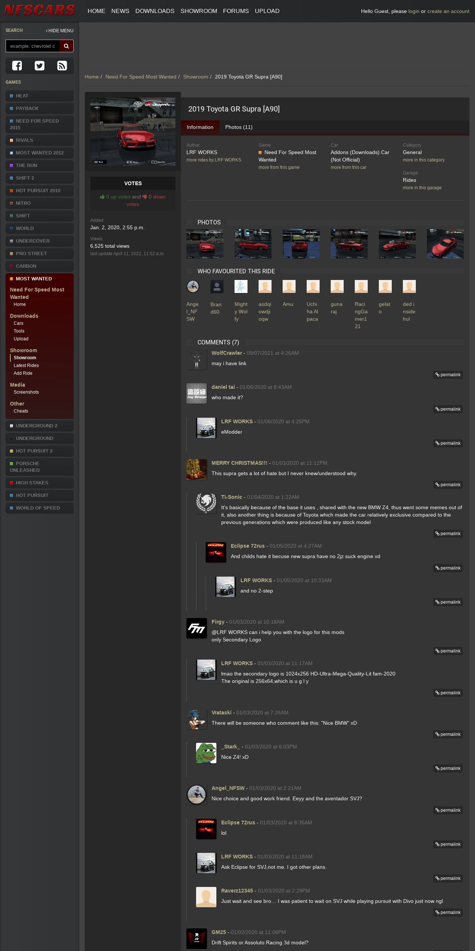Open Latest Rides in sidebar
This screenshot has height=951, width=475.
[26, 366]
